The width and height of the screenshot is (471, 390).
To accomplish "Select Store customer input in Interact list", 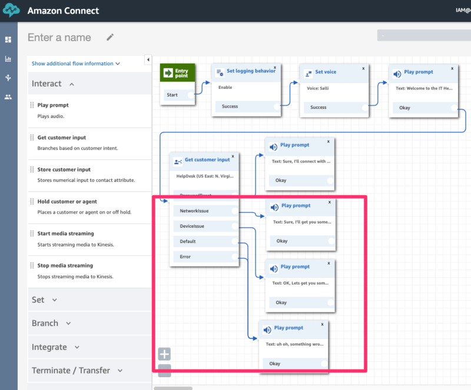I will click(90, 175).
